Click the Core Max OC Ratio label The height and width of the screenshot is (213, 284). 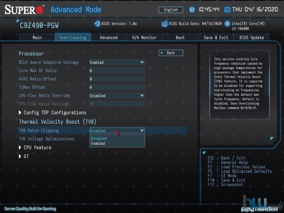38,71
